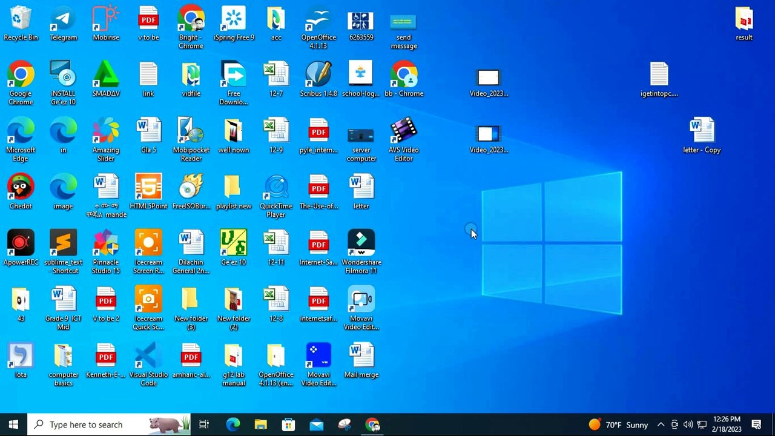Open the notification center icon

click(x=756, y=424)
